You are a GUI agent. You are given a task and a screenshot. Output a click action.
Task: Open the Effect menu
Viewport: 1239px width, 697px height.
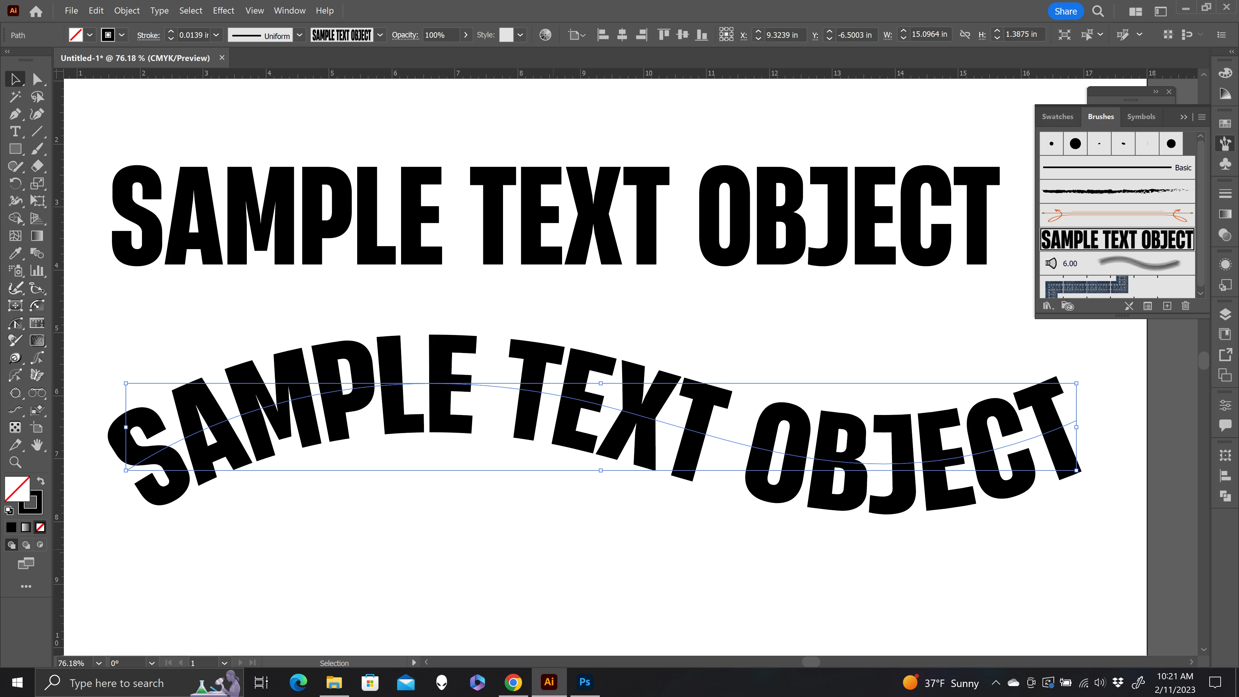coord(223,11)
